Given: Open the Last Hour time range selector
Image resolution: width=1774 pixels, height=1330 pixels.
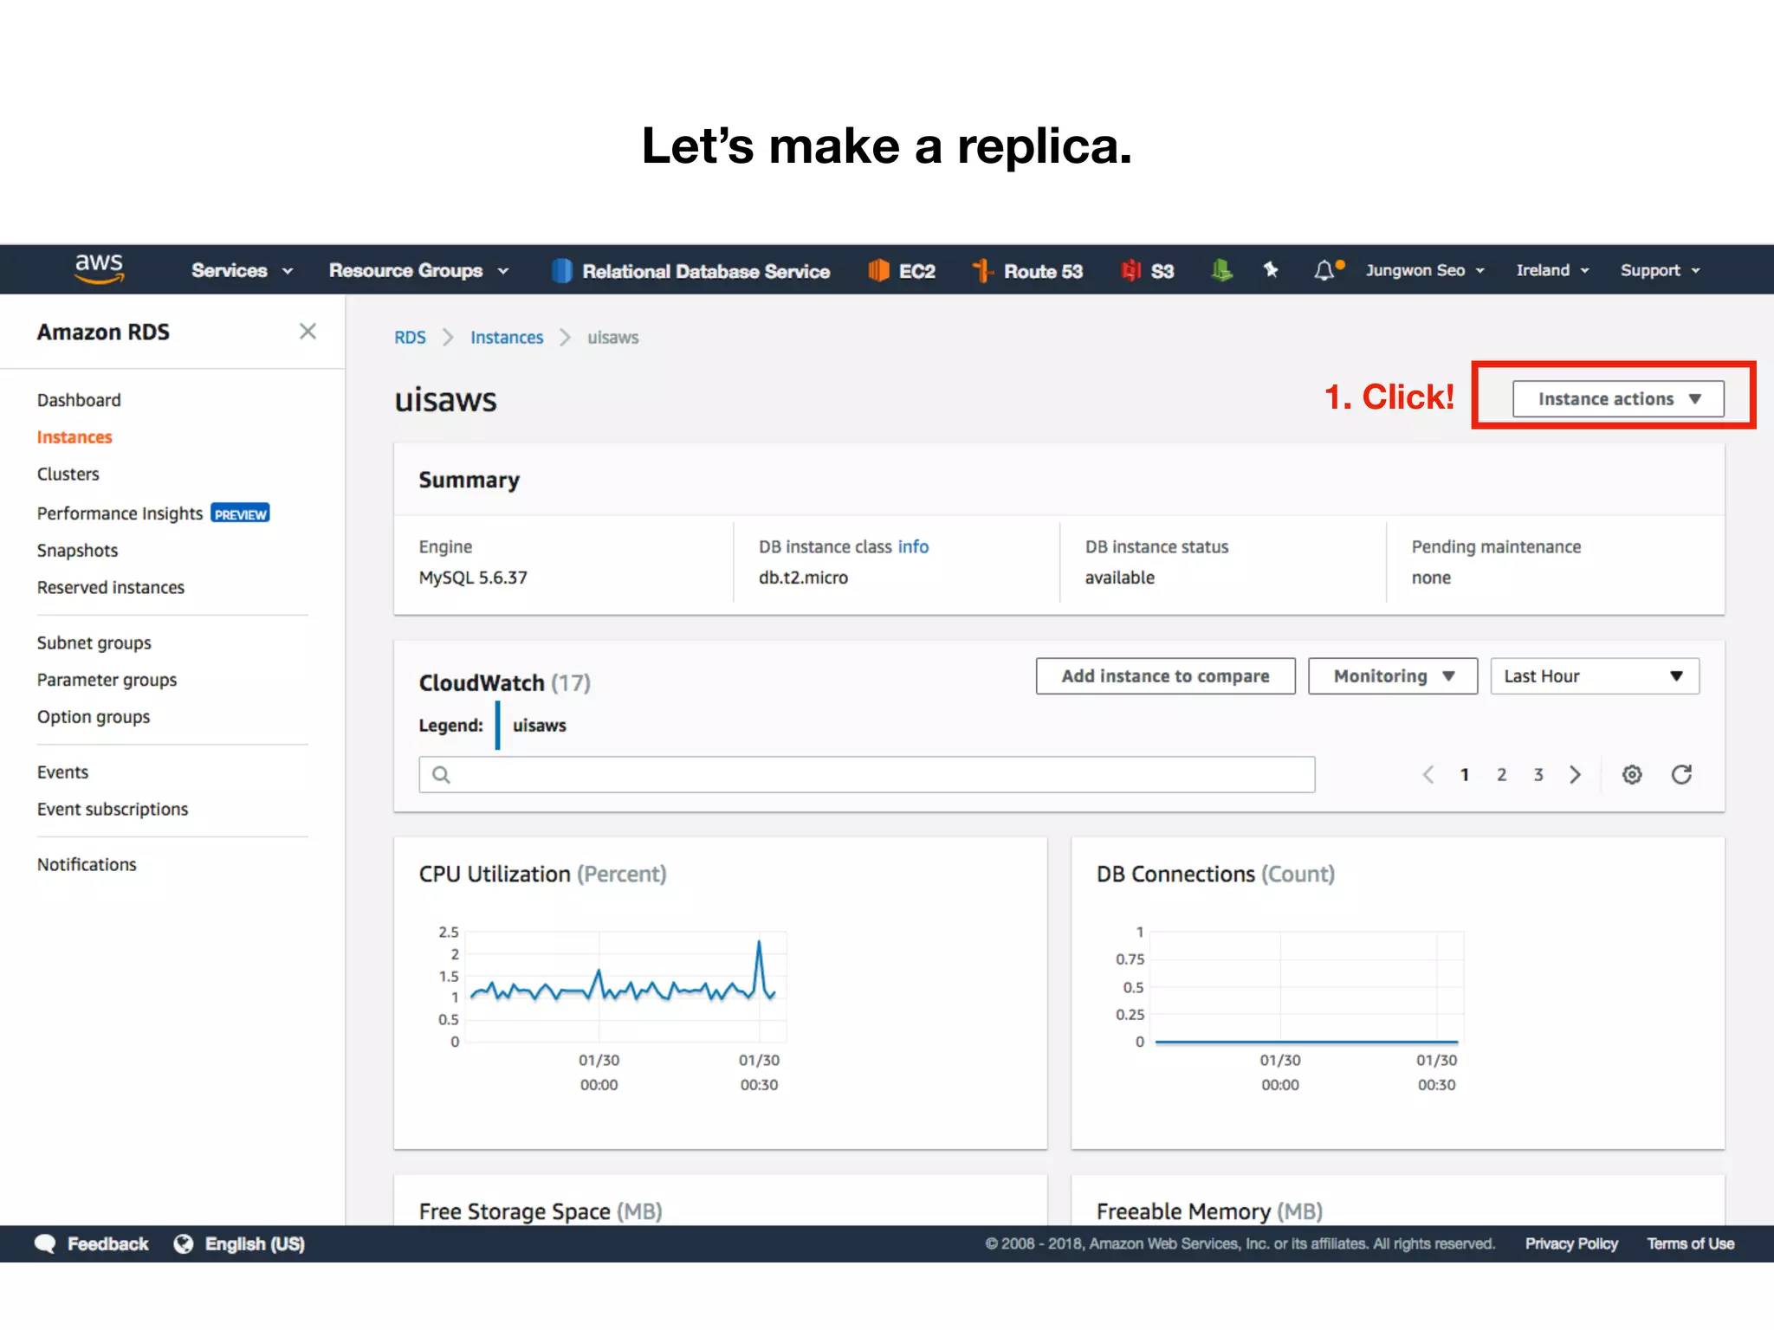Looking at the screenshot, I should [1594, 676].
